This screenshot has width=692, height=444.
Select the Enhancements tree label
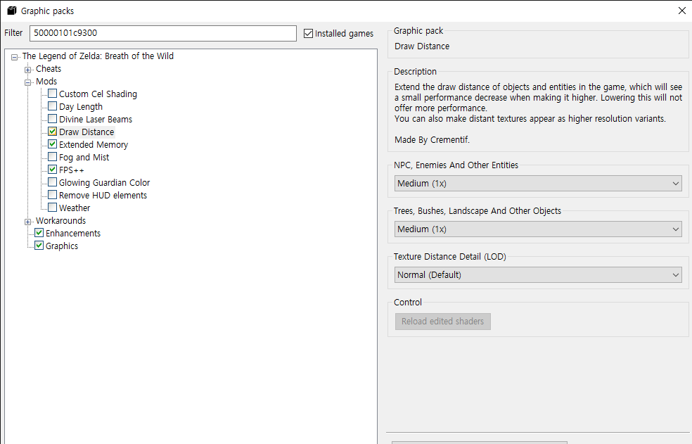pos(73,234)
